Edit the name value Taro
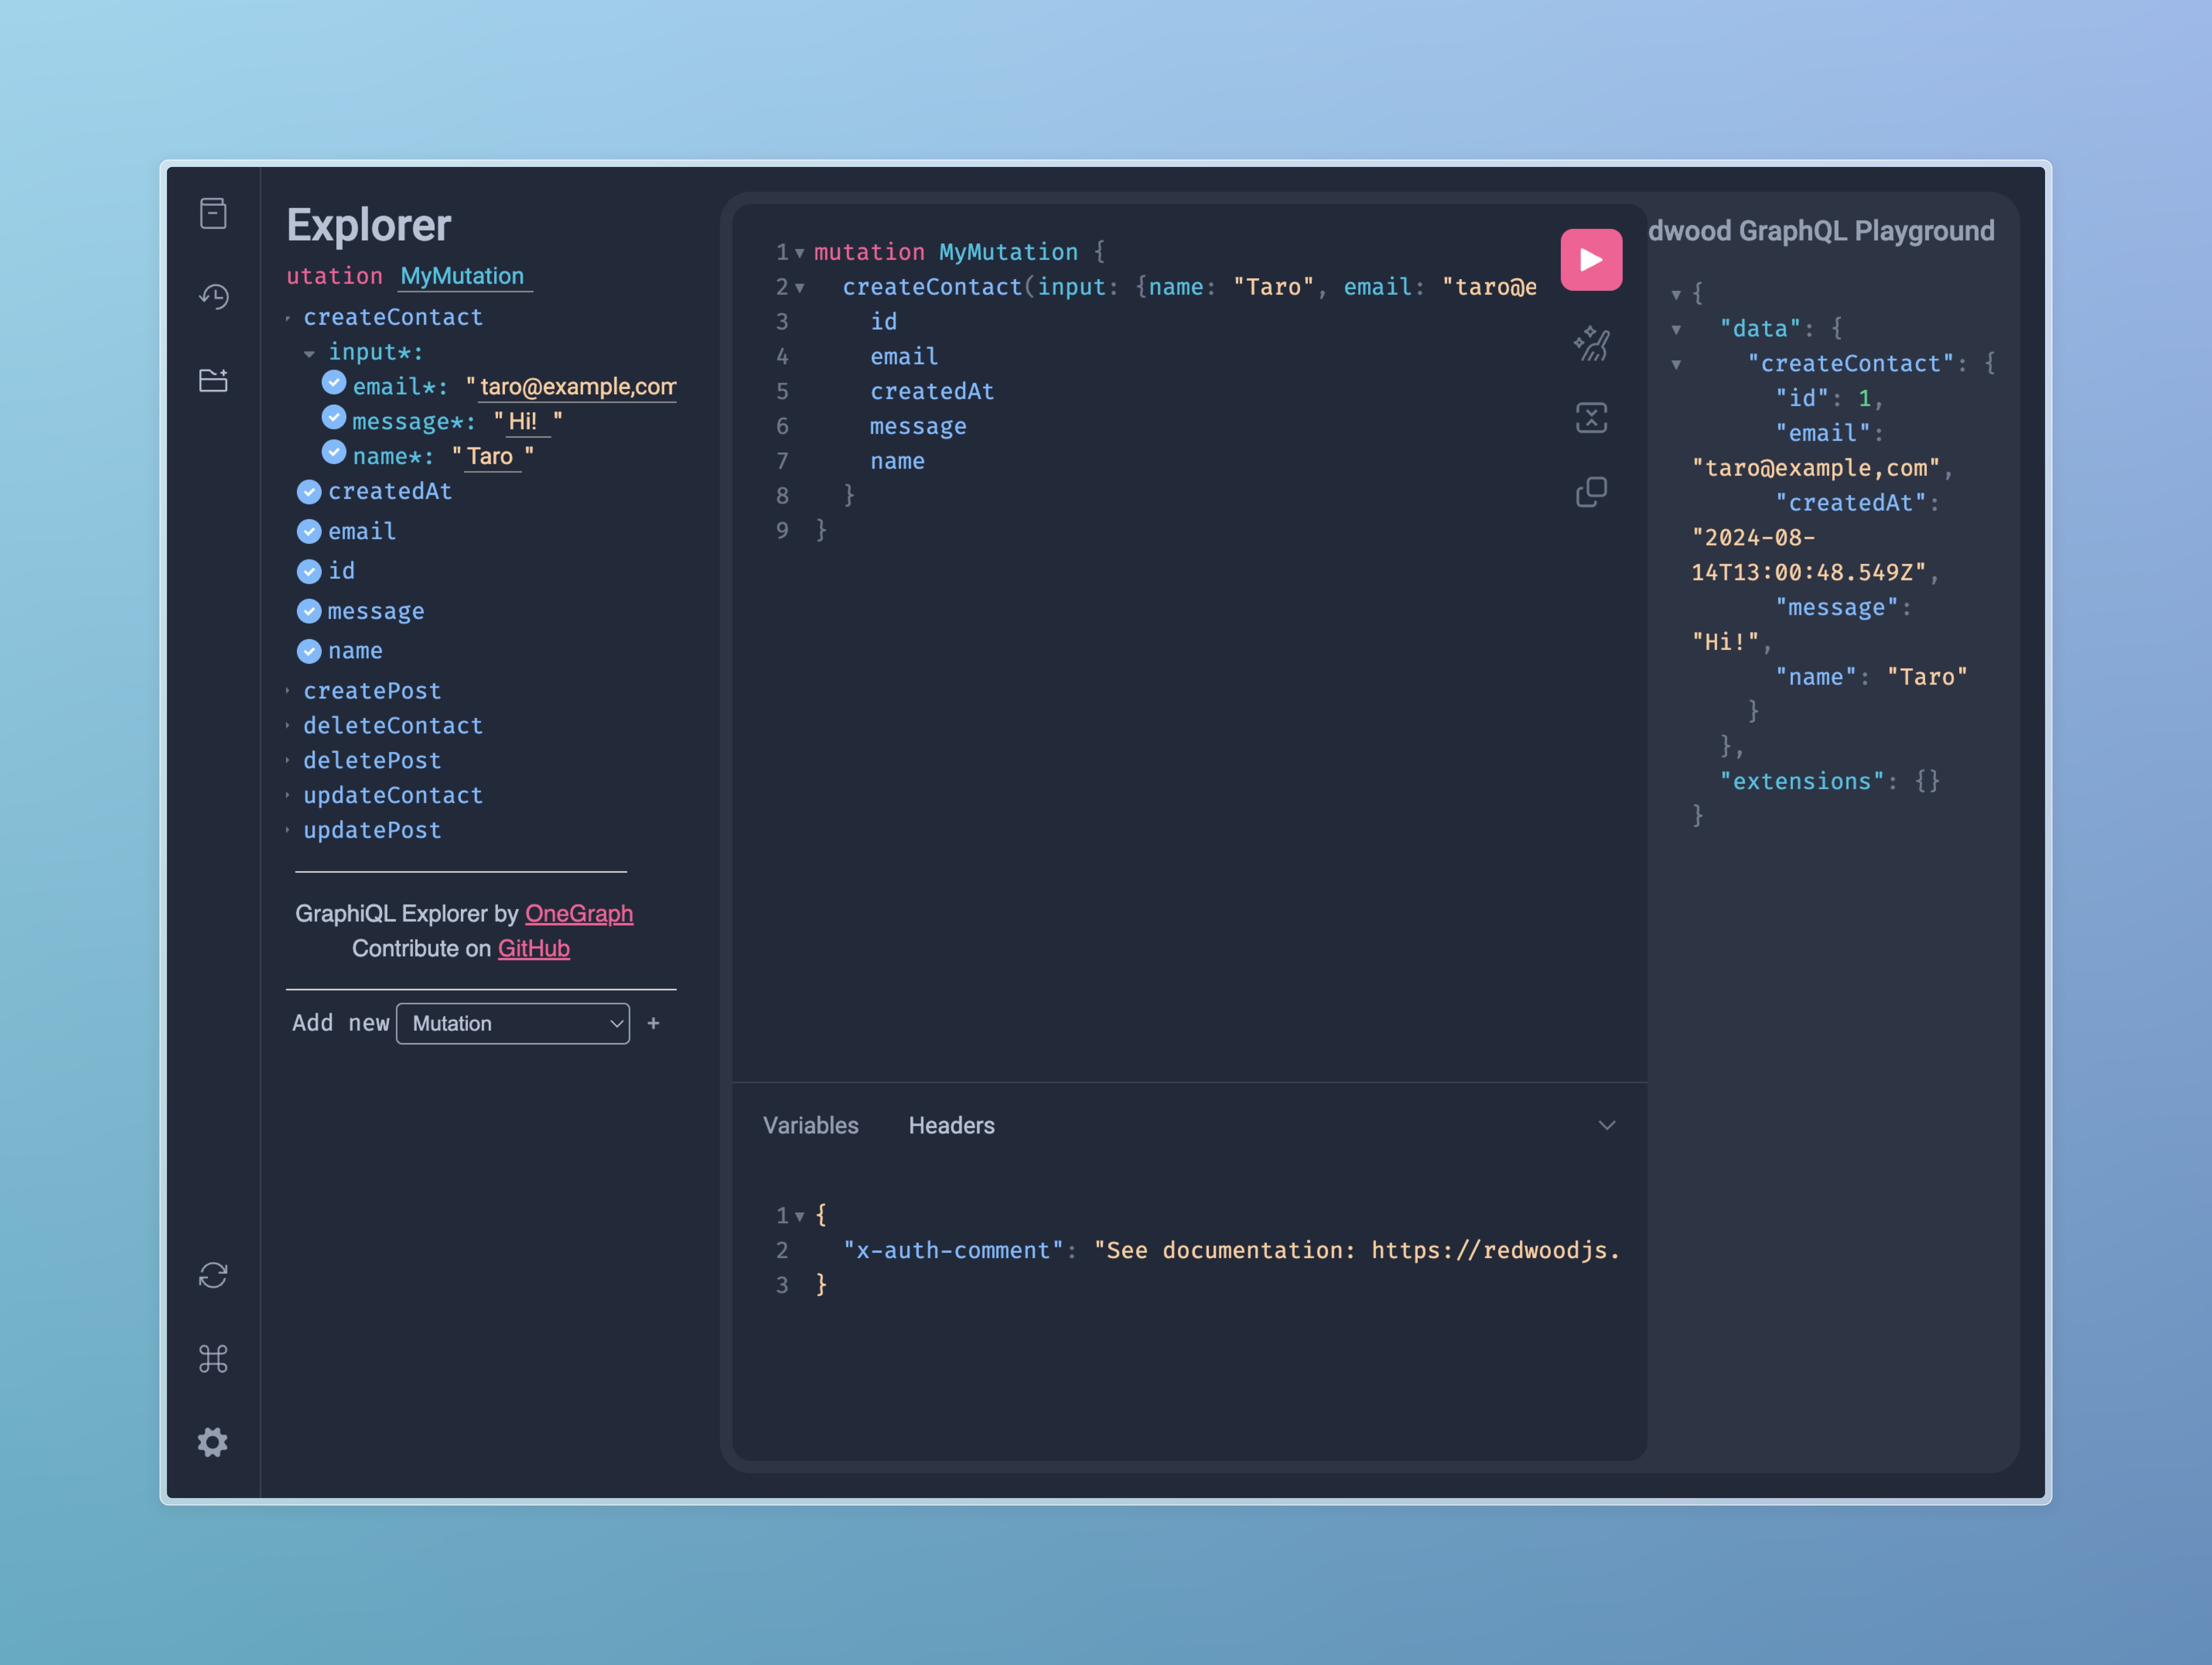 (492, 457)
